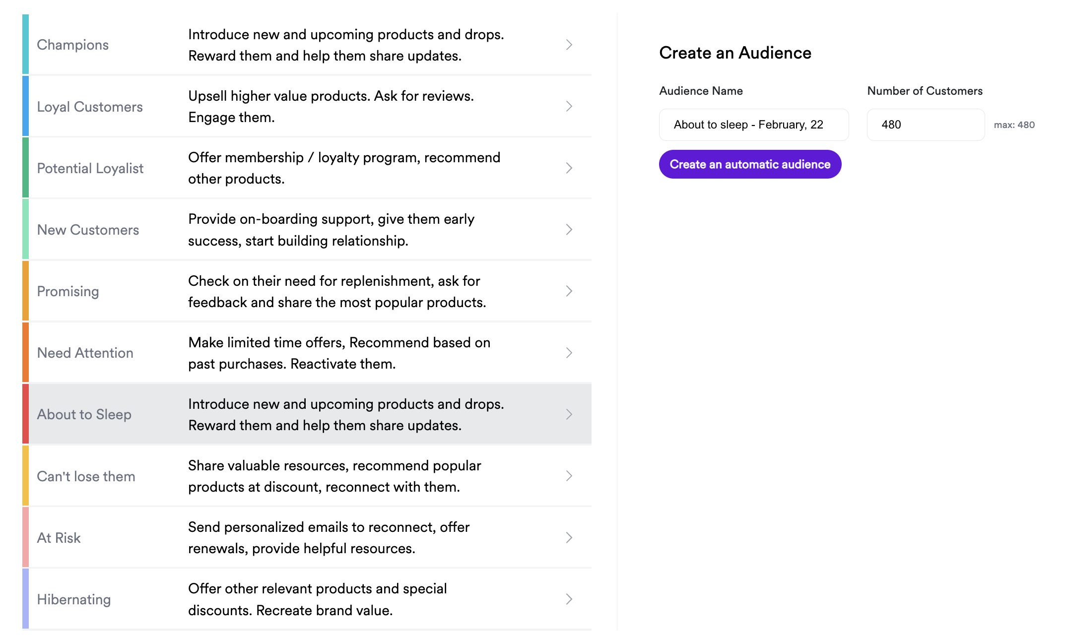Click Create an automatic audience button
The height and width of the screenshot is (640, 1065).
point(750,164)
